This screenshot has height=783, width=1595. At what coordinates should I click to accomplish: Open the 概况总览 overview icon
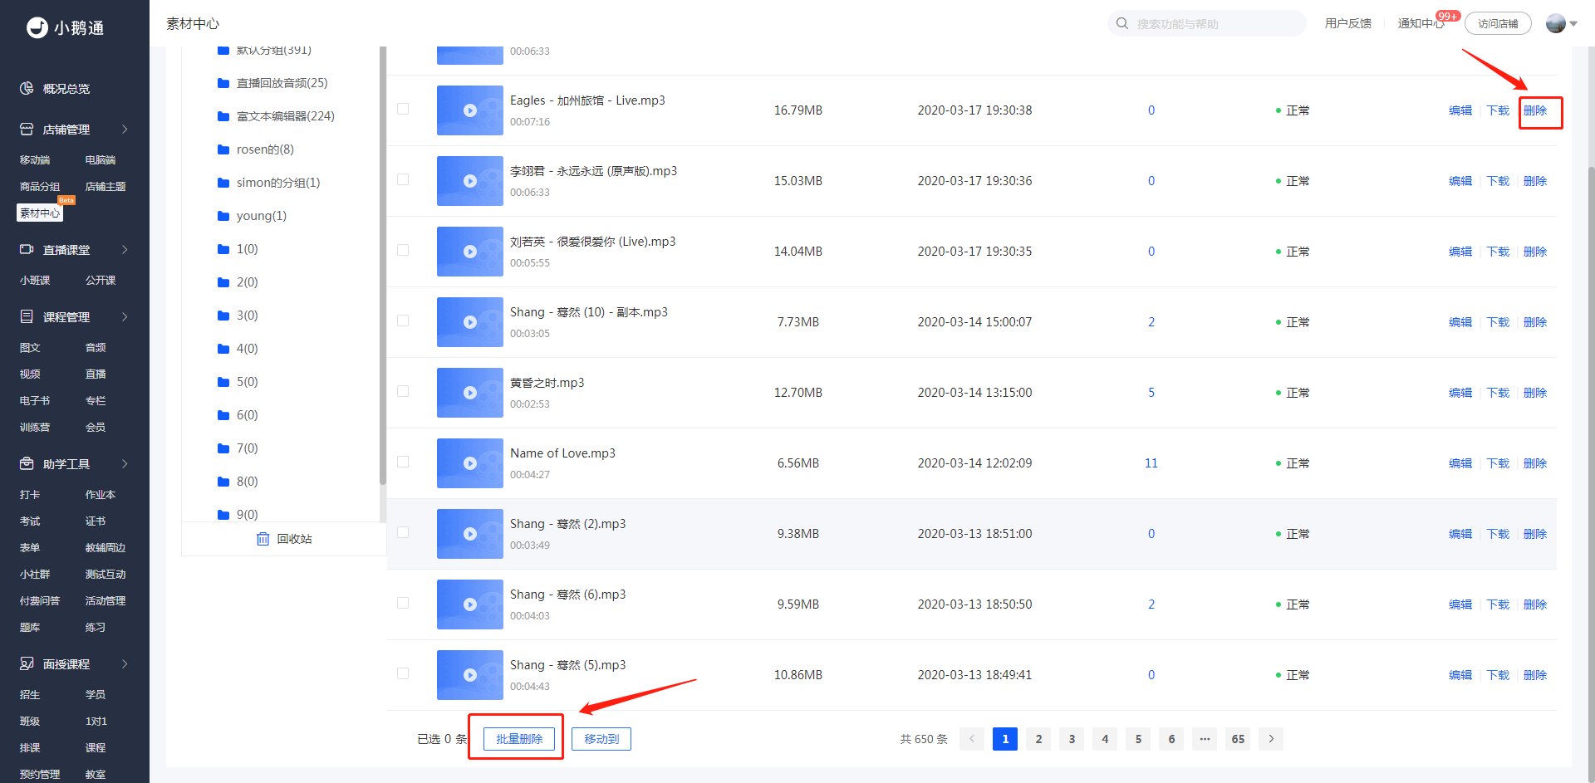coord(27,88)
